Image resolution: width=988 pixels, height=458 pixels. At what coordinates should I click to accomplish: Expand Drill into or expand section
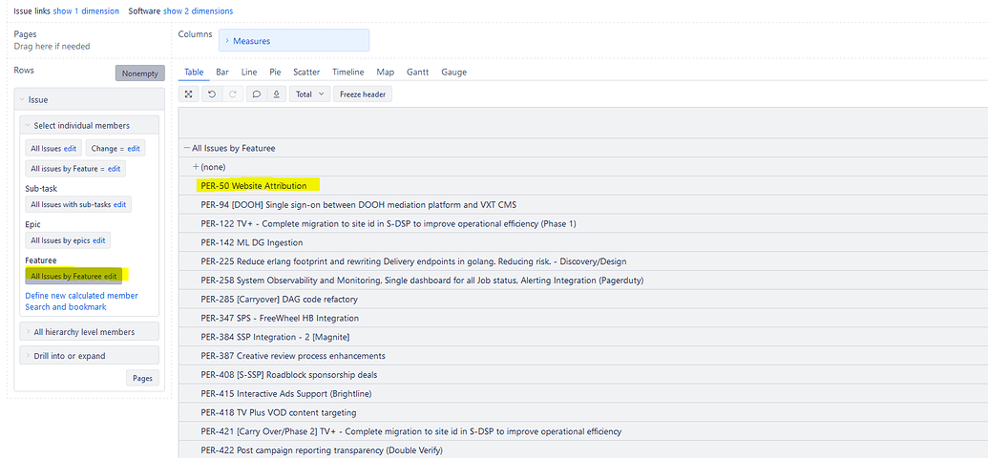(69, 356)
